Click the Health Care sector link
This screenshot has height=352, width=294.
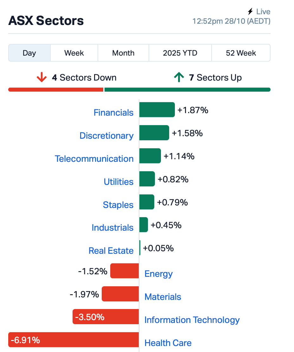pyautogui.click(x=168, y=343)
